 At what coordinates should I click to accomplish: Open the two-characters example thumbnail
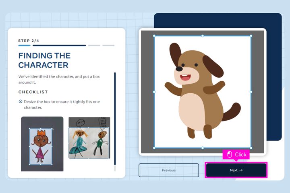(89, 138)
